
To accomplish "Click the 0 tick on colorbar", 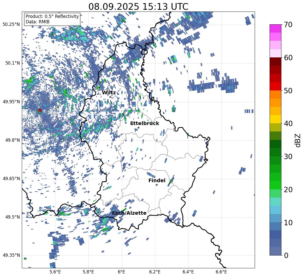I will [x=286, y=255].
